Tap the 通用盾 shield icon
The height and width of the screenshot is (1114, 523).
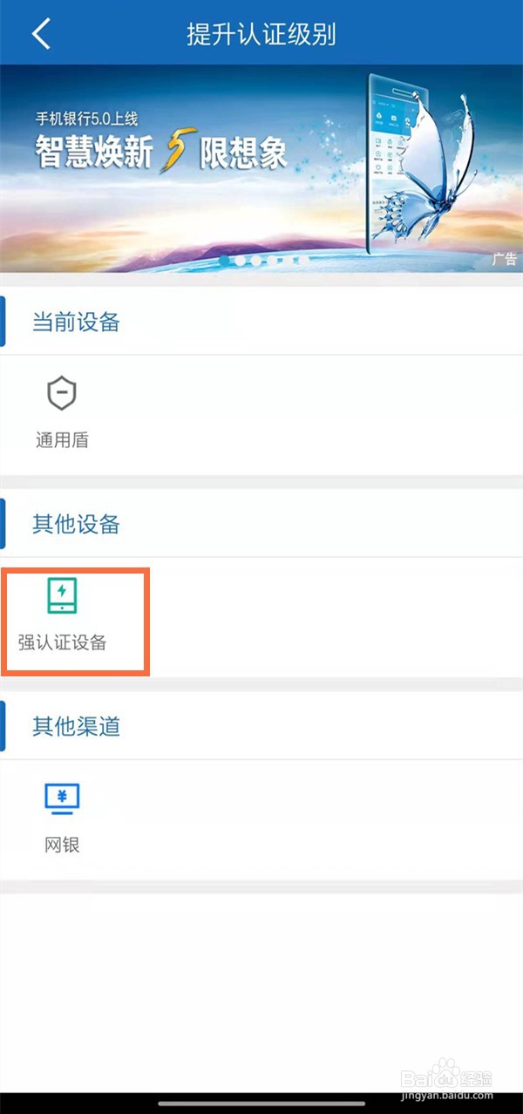[62, 394]
